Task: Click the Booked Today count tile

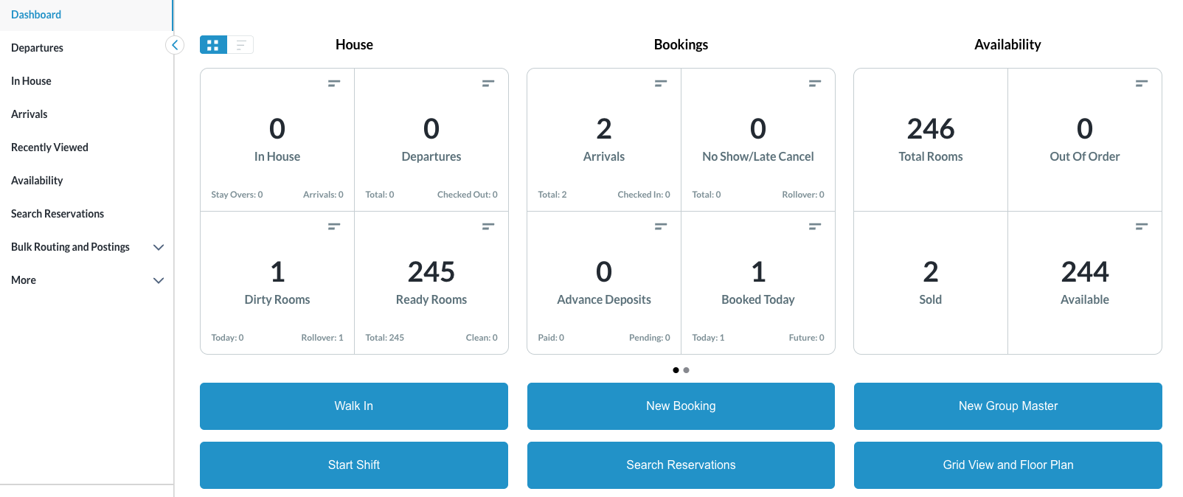Action: 758,282
